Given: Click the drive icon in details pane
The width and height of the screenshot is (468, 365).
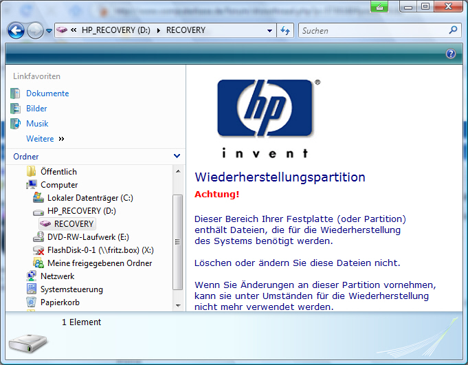Looking at the screenshot, I should (x=28, y=344).
